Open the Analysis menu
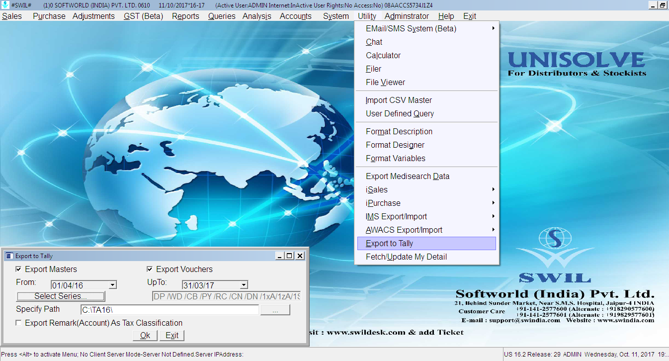This screenshot has height=361, width=669. point(257,16)
